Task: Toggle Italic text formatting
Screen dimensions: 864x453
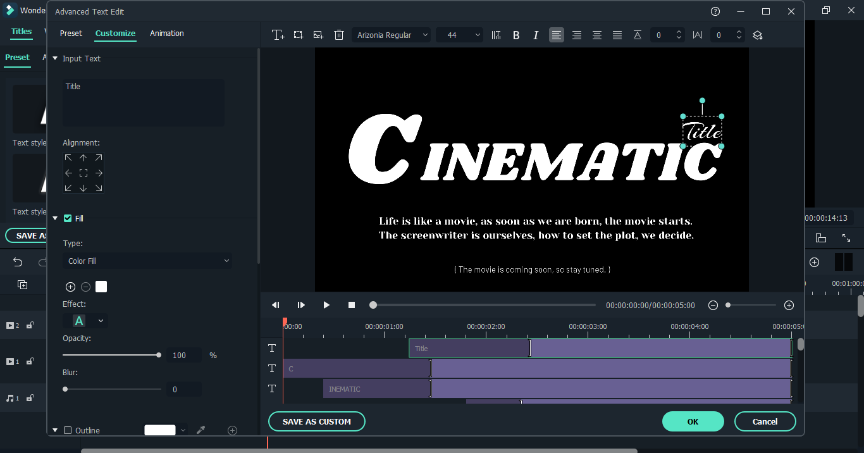Action: [x=536, y=35]
